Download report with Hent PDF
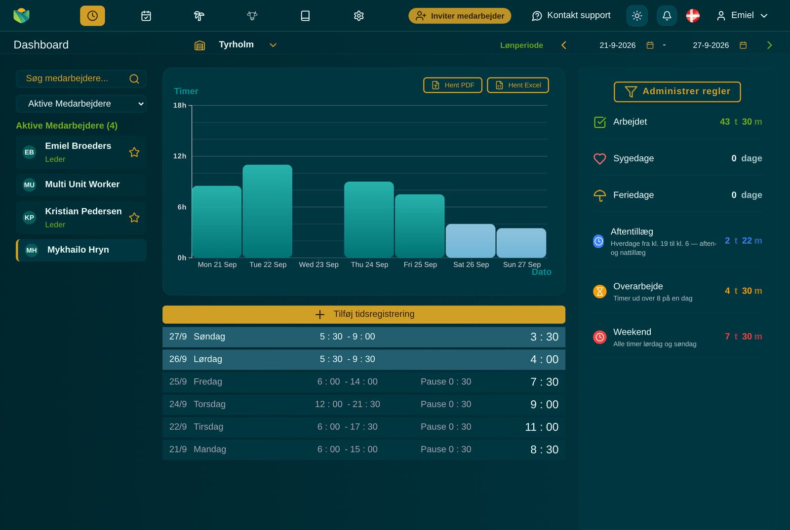 point(453,85)
